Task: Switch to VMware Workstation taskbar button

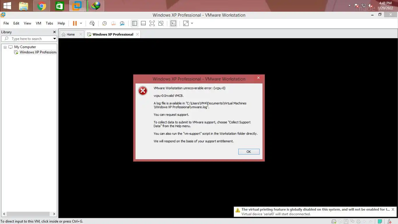Action: click(77, 6)
